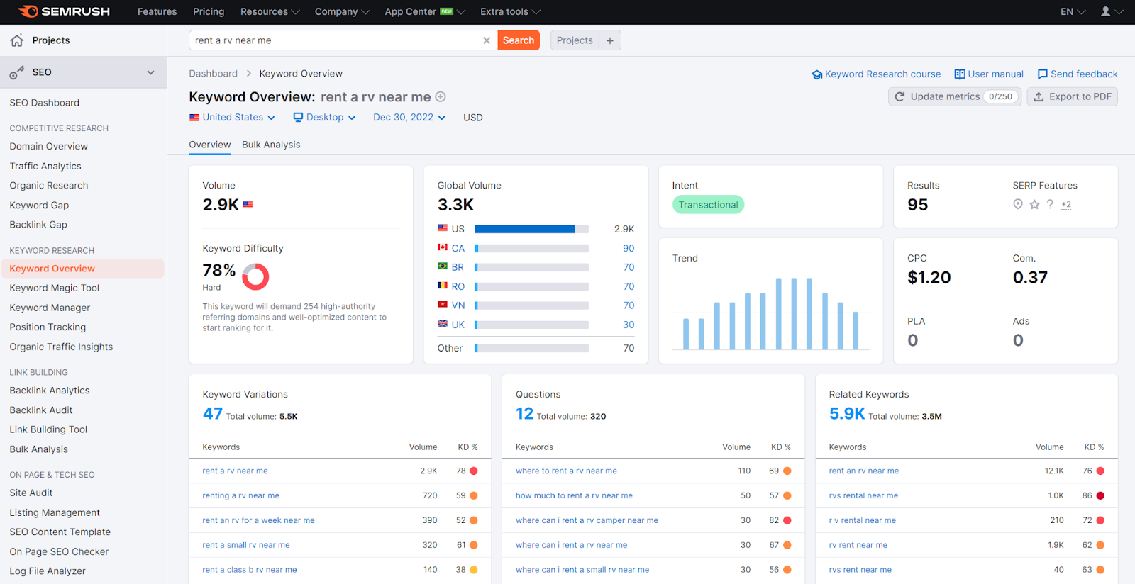1135x584 pixels.
Task: Click the Keyword Research course graduation icon
Action: coord(817,74)
